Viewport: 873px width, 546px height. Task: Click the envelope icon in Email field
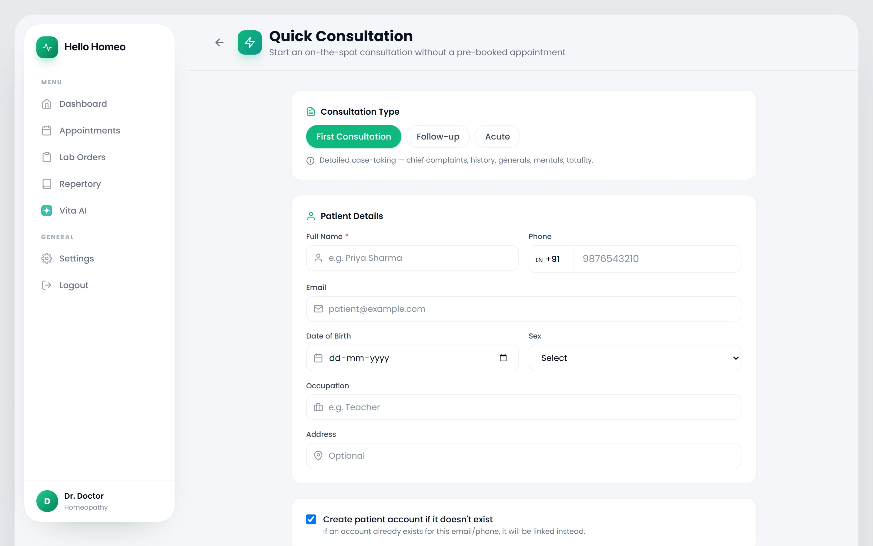[318, 309]
